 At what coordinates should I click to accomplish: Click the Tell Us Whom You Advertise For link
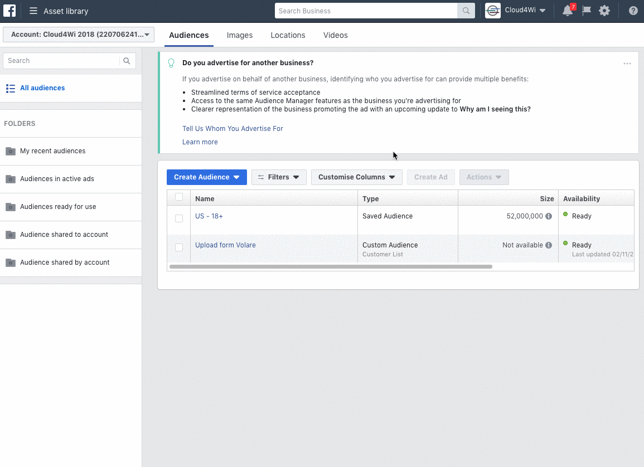(233, 128)
